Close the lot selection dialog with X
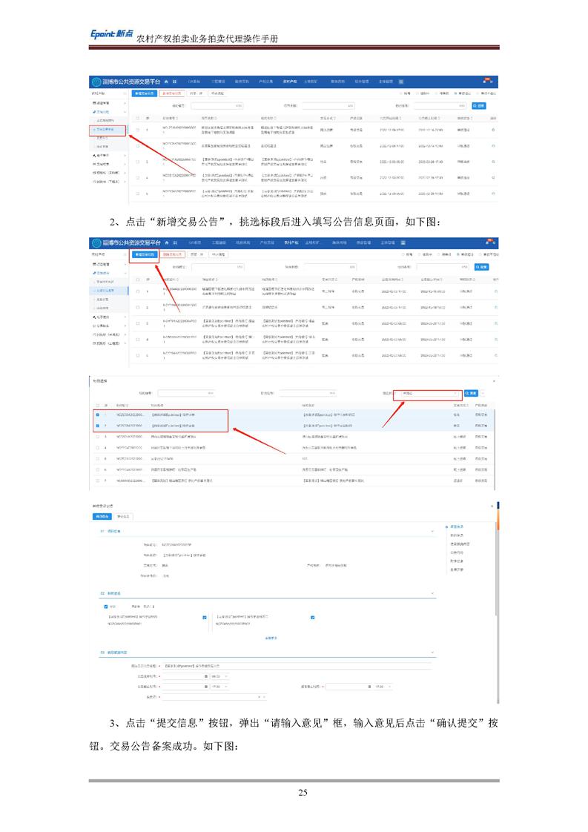 pyautogui.click(x=495, y=381)
